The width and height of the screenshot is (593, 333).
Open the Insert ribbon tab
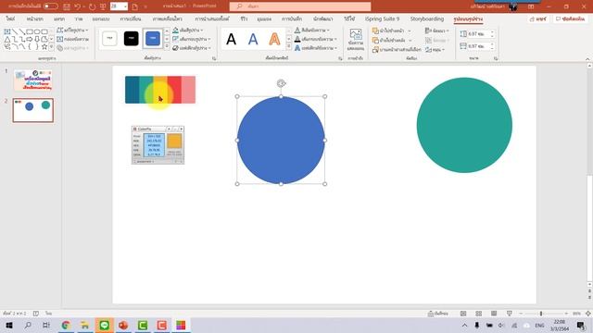pos(59,18)
